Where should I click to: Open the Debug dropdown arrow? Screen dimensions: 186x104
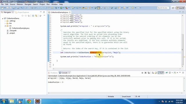point(58,8)
